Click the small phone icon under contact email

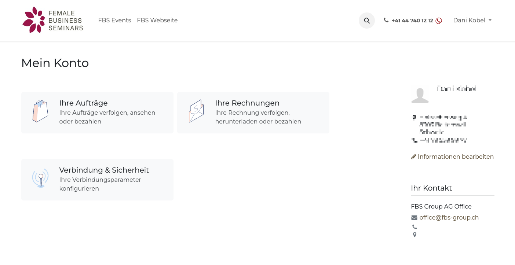click(414, 227)
